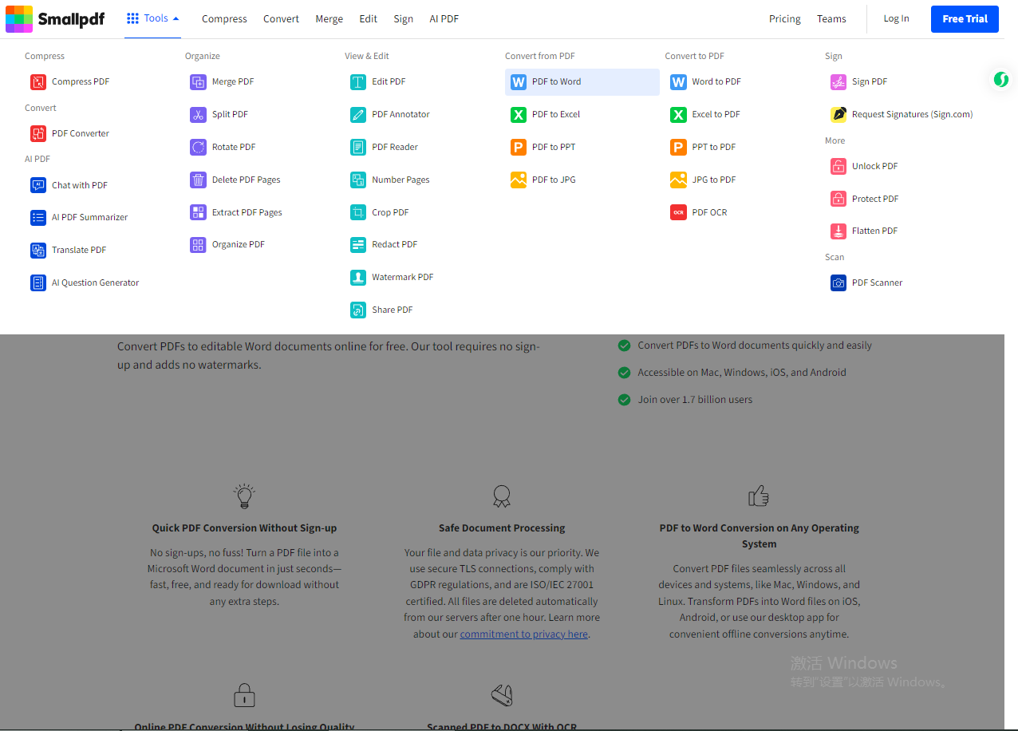Start the Free Trial button
Viewport: 1018px width, 731px height.
[965, 19]
